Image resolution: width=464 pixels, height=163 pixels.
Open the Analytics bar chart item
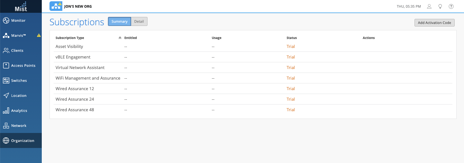coord(6,111)
